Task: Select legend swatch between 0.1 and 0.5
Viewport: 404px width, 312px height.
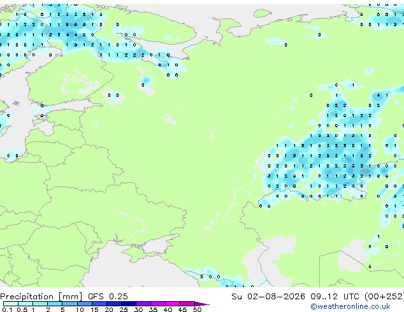Action: 11,304
